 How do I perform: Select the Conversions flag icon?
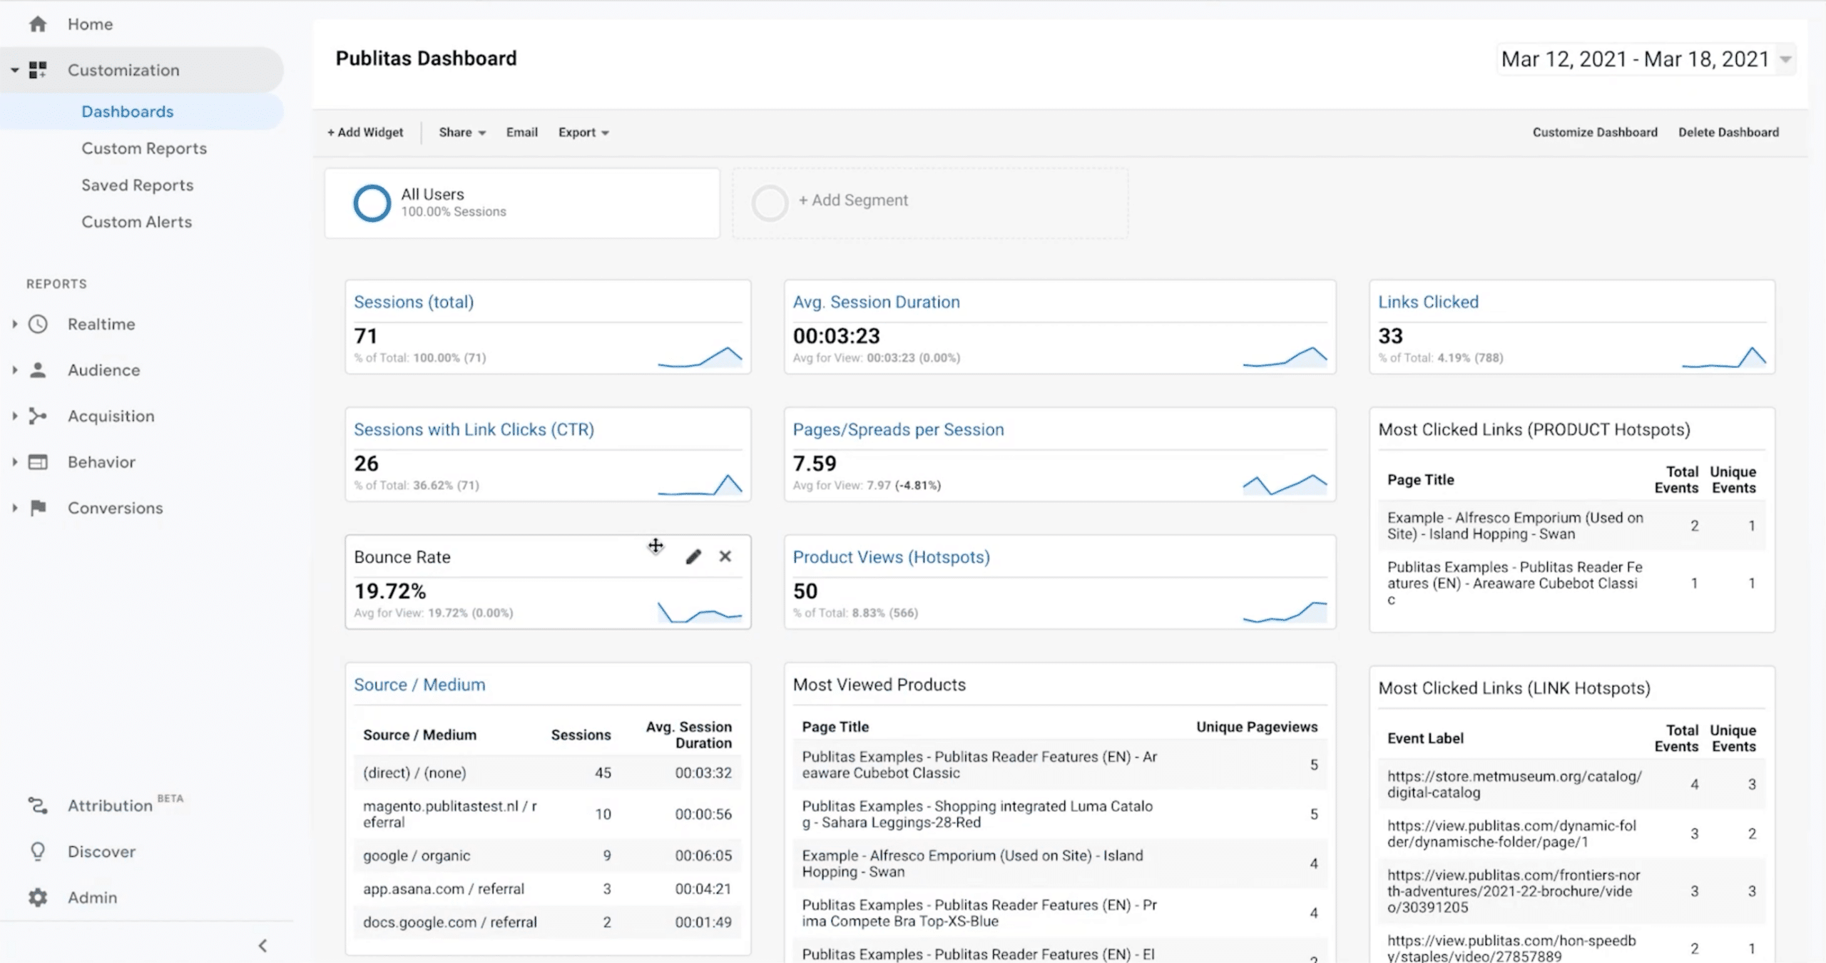click(x=39, y=508)
